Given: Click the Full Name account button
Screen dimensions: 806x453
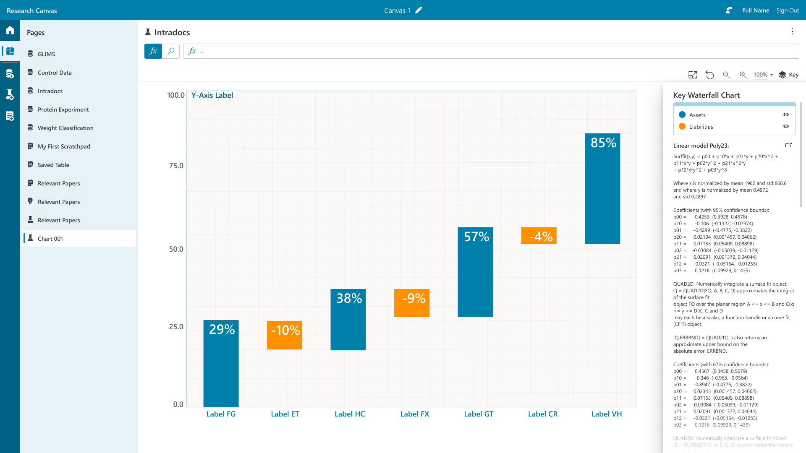Looking at the screenshot, I should click(755, 10).
